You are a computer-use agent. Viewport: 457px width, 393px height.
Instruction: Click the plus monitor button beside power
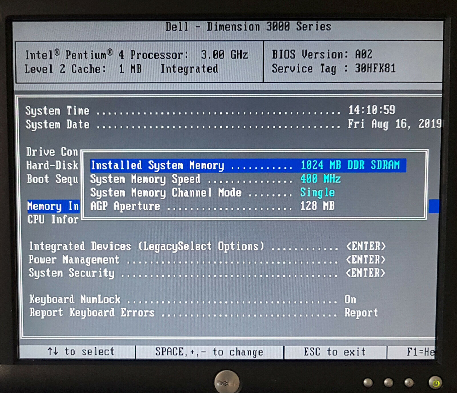tap(409, 382)
